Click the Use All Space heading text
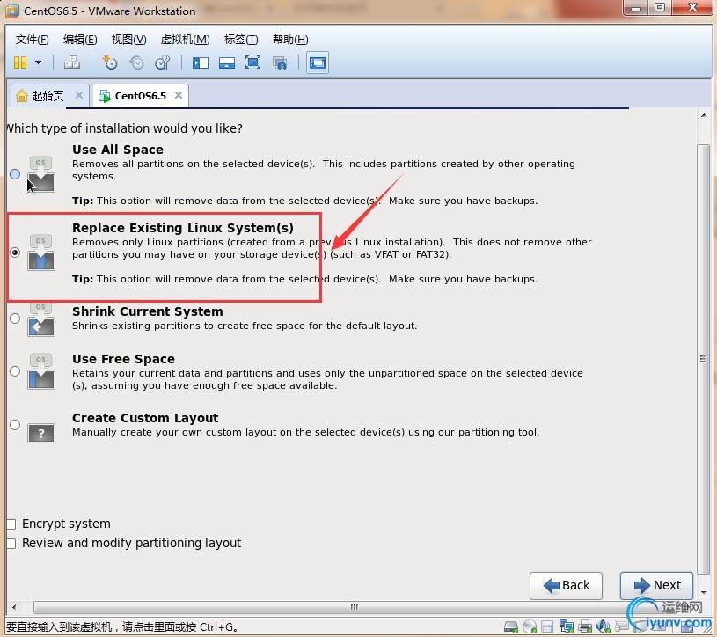Image resolution: width=717 pixels, height=637 pixels. coord(118,150)
